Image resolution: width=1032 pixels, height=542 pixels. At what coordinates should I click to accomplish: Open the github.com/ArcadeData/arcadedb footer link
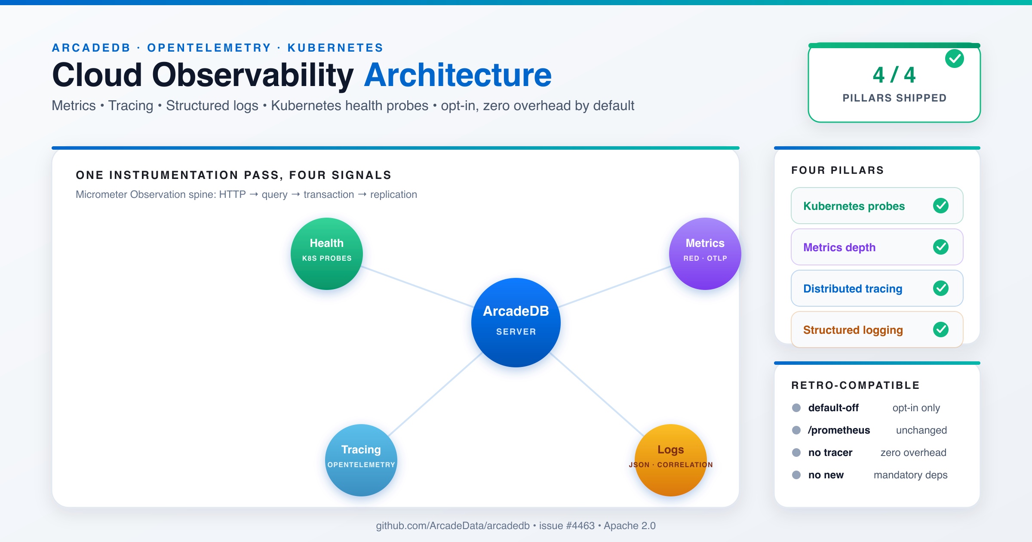(x=453, y=526)
